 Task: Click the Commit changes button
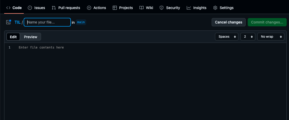point(267,22)
